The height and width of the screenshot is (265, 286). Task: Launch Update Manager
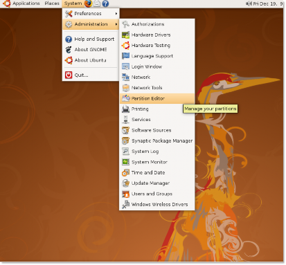(157, 183)
